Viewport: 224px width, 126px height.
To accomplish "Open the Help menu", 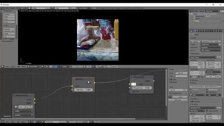I will [x=25, y=8].
